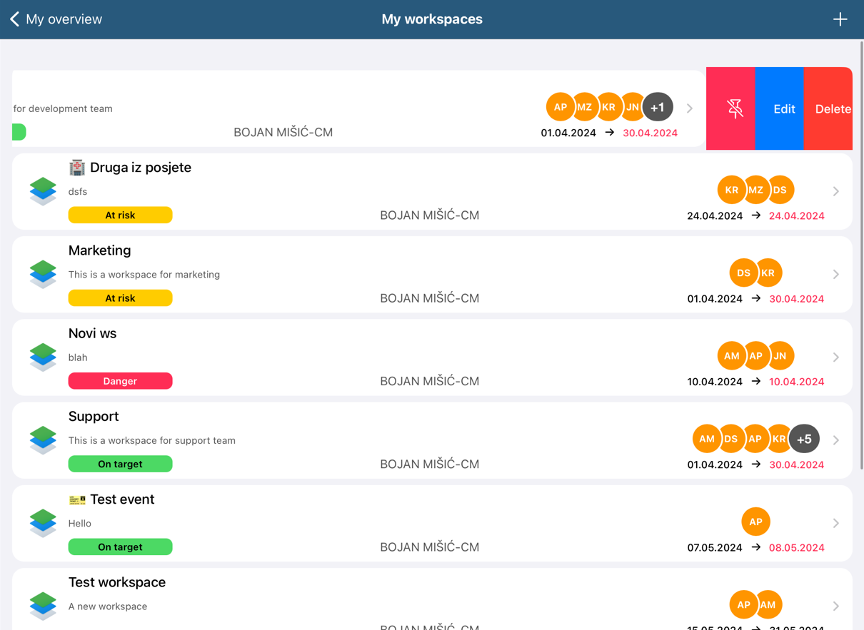Click the plus icon to add workspace

(840, 19)
